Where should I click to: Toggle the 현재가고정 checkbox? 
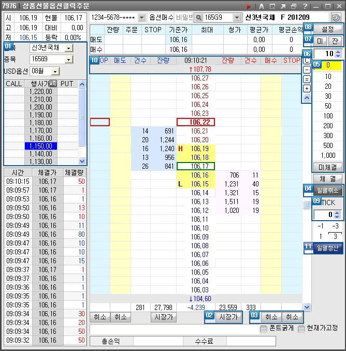(301, 329)
